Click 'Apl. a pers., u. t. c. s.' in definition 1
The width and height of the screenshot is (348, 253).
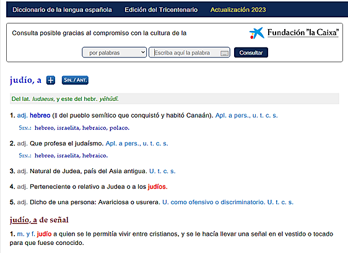246,115
